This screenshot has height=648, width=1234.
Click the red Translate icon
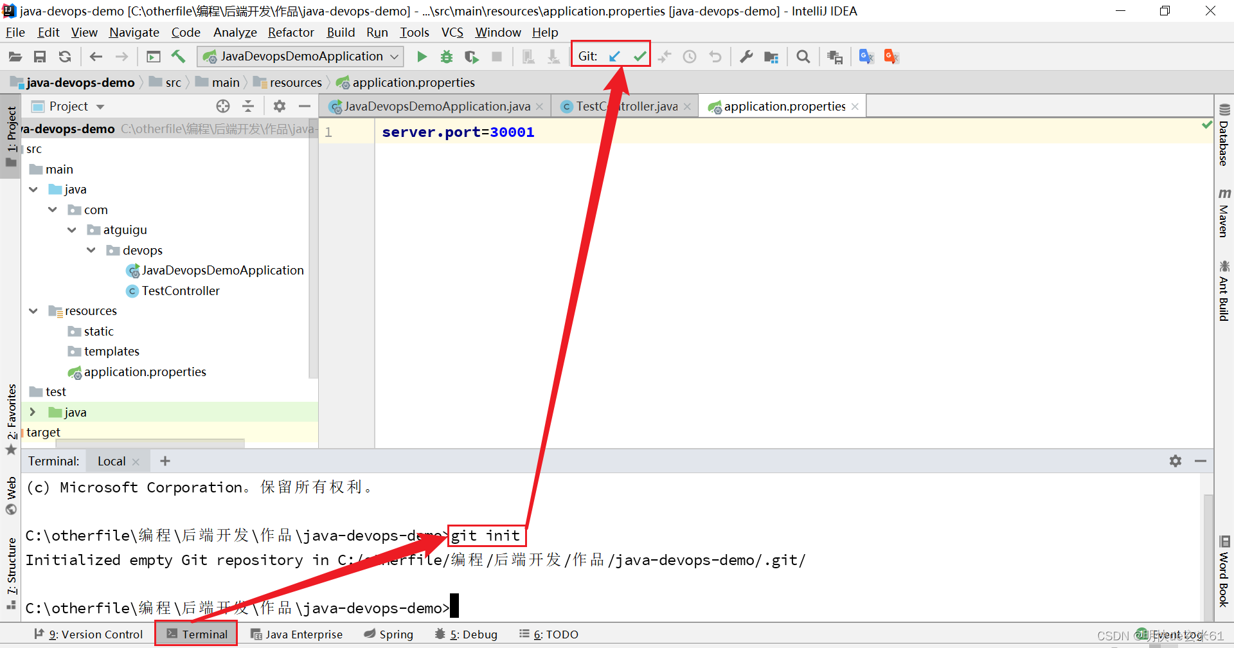point(891,57)
